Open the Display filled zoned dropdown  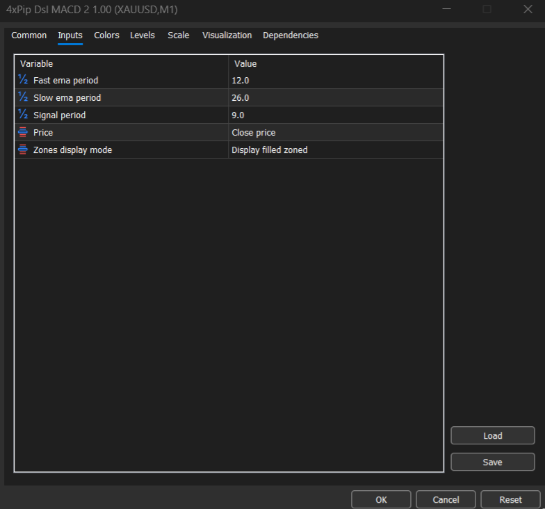(336, 150)
